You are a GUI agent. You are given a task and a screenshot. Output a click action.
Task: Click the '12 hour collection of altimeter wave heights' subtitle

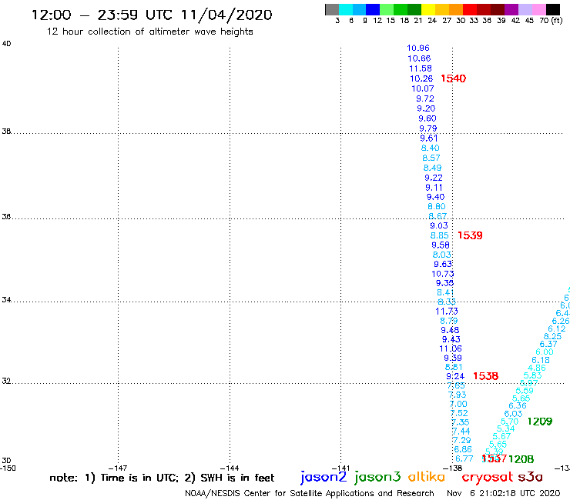click(149, 32)
